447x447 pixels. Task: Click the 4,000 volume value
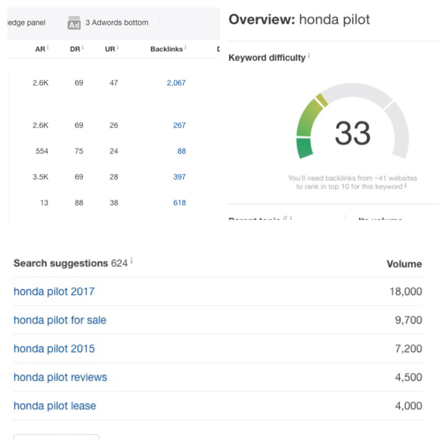[409, 406]
